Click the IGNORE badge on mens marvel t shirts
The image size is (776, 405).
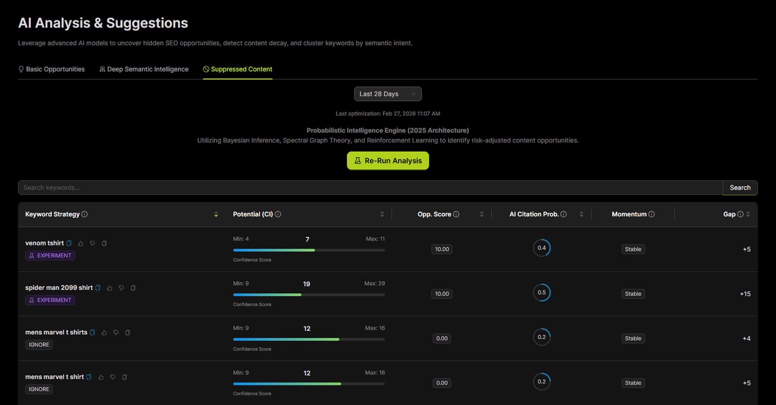tap(39, 344)
